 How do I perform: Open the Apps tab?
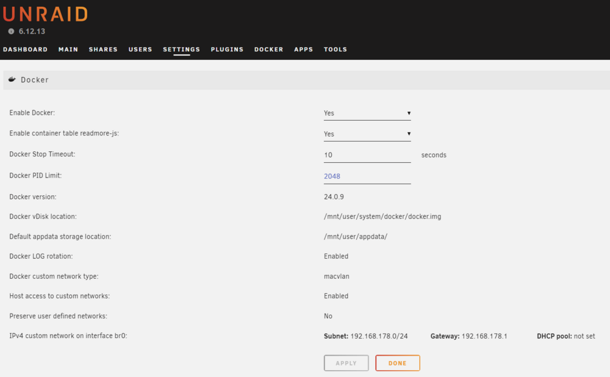click(x=303, y=49)
